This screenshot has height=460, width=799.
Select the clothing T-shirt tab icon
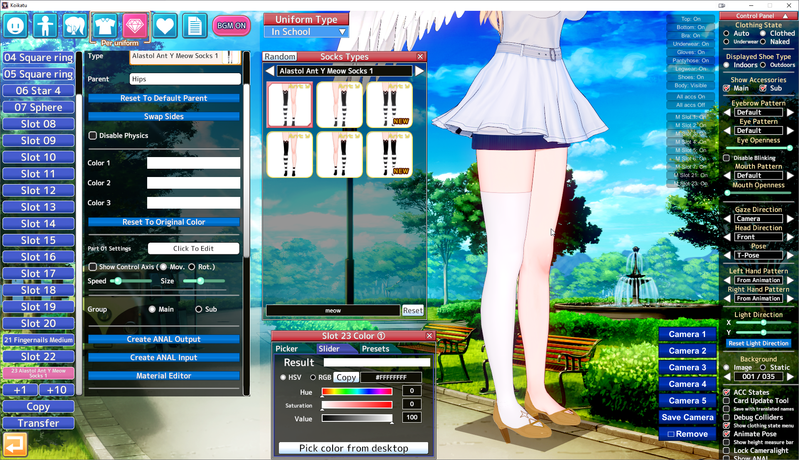pyautogui.click(x=105, y=26)
